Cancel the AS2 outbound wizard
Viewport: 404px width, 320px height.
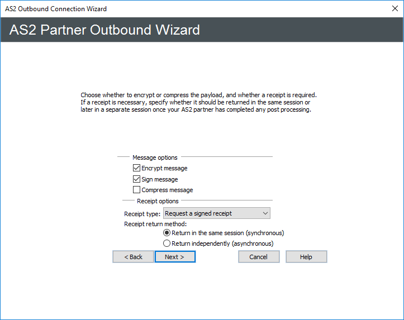[x=258, y=257]
